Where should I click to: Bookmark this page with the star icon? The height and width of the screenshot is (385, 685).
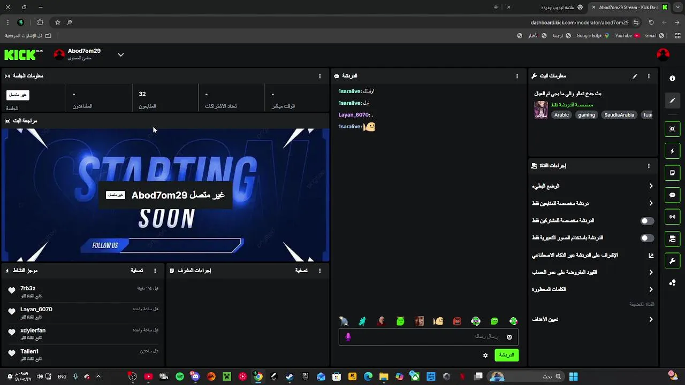tap(58, 22)
